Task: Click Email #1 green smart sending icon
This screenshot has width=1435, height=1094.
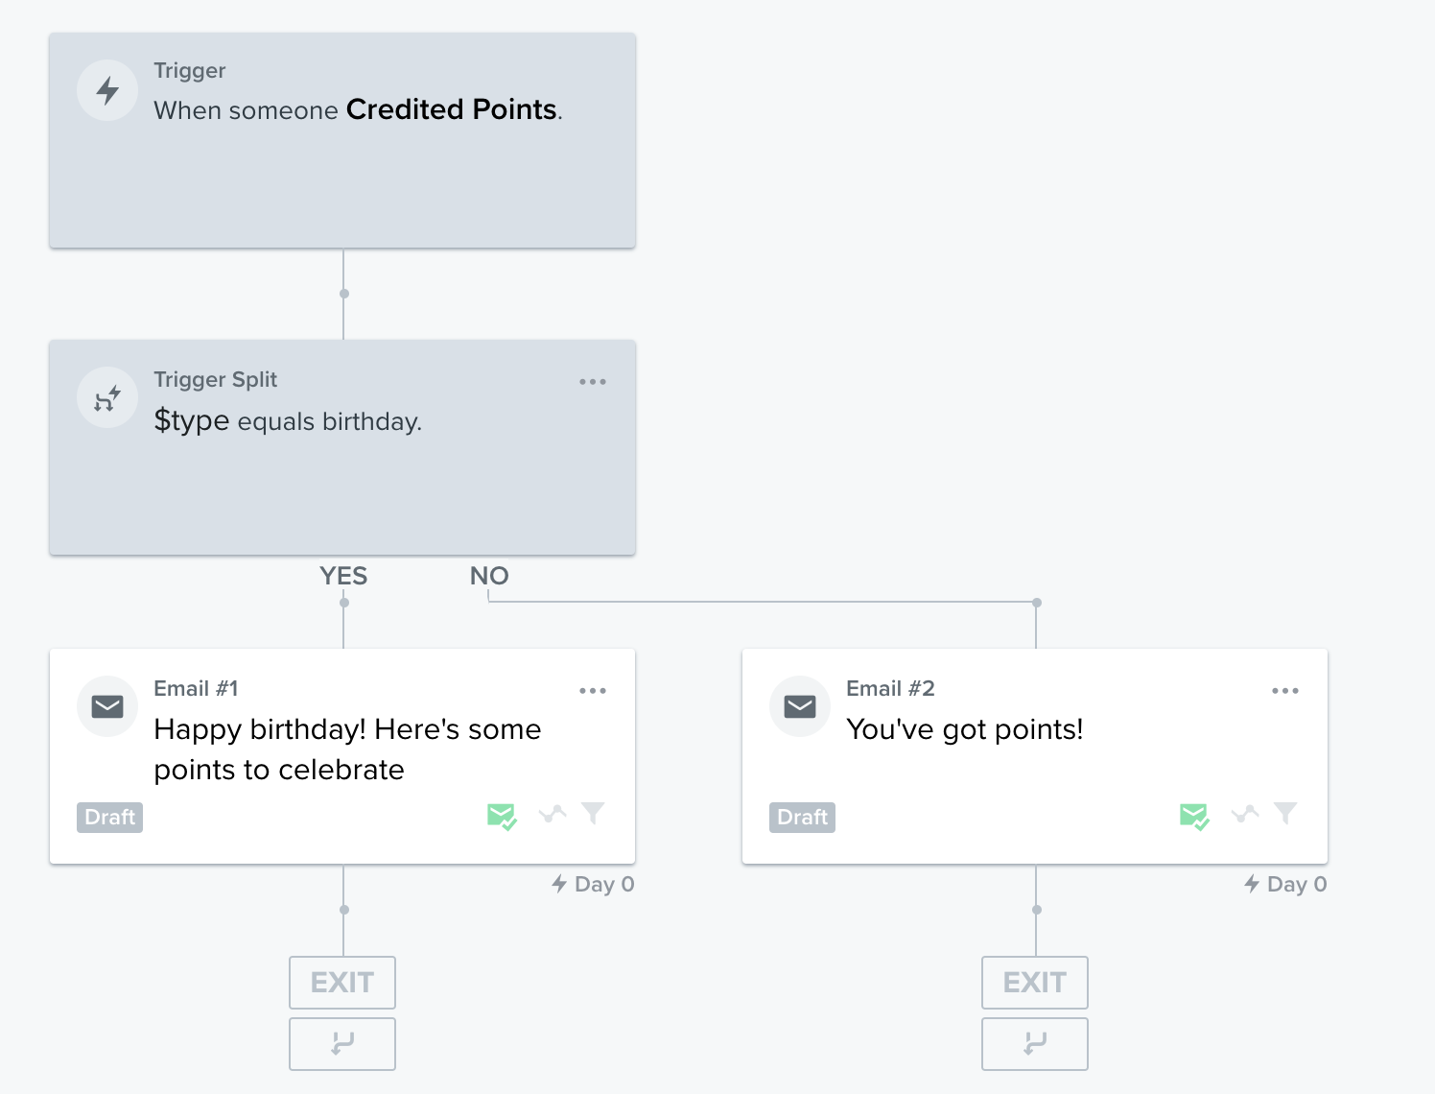Action: pyautogui.click(x=502, y=817)
